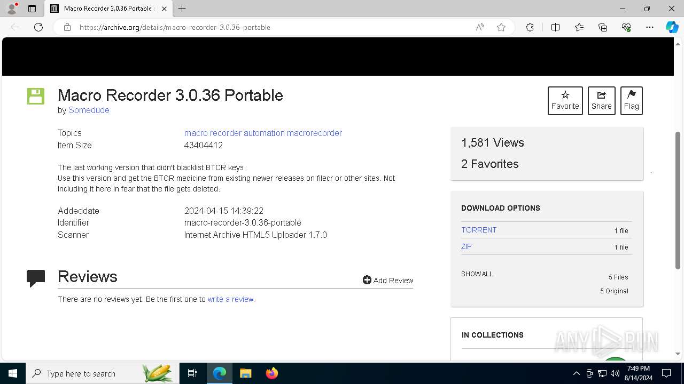Screen dimensions: 684x384
Task: Open Browser essentials heart icon
Action: pyautogui.click(x=626, y=27)
